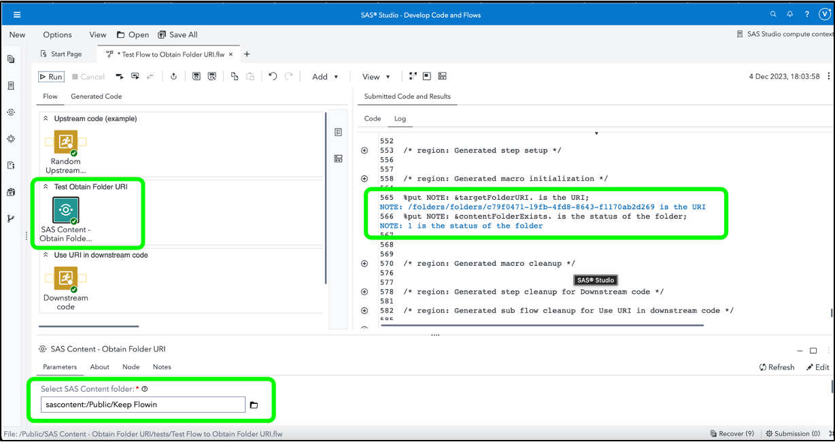
Task: Open the lower side-strip icon beside canvas
Action: [x=338, y=158]
